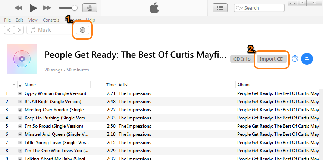Open the Up Next list view button
Image resolution: width=323 pixels, height=160 pixels.
[220, 8]
